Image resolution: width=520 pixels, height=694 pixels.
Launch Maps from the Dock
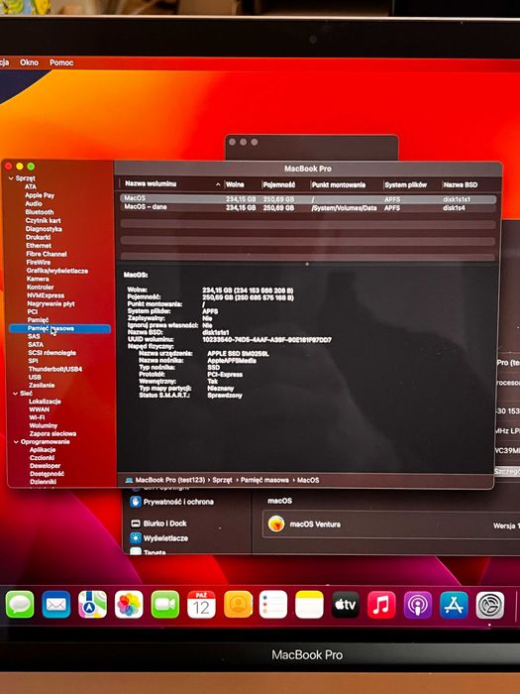click(x=92, y=604)
